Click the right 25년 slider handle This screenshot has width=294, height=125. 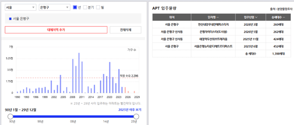136,116
